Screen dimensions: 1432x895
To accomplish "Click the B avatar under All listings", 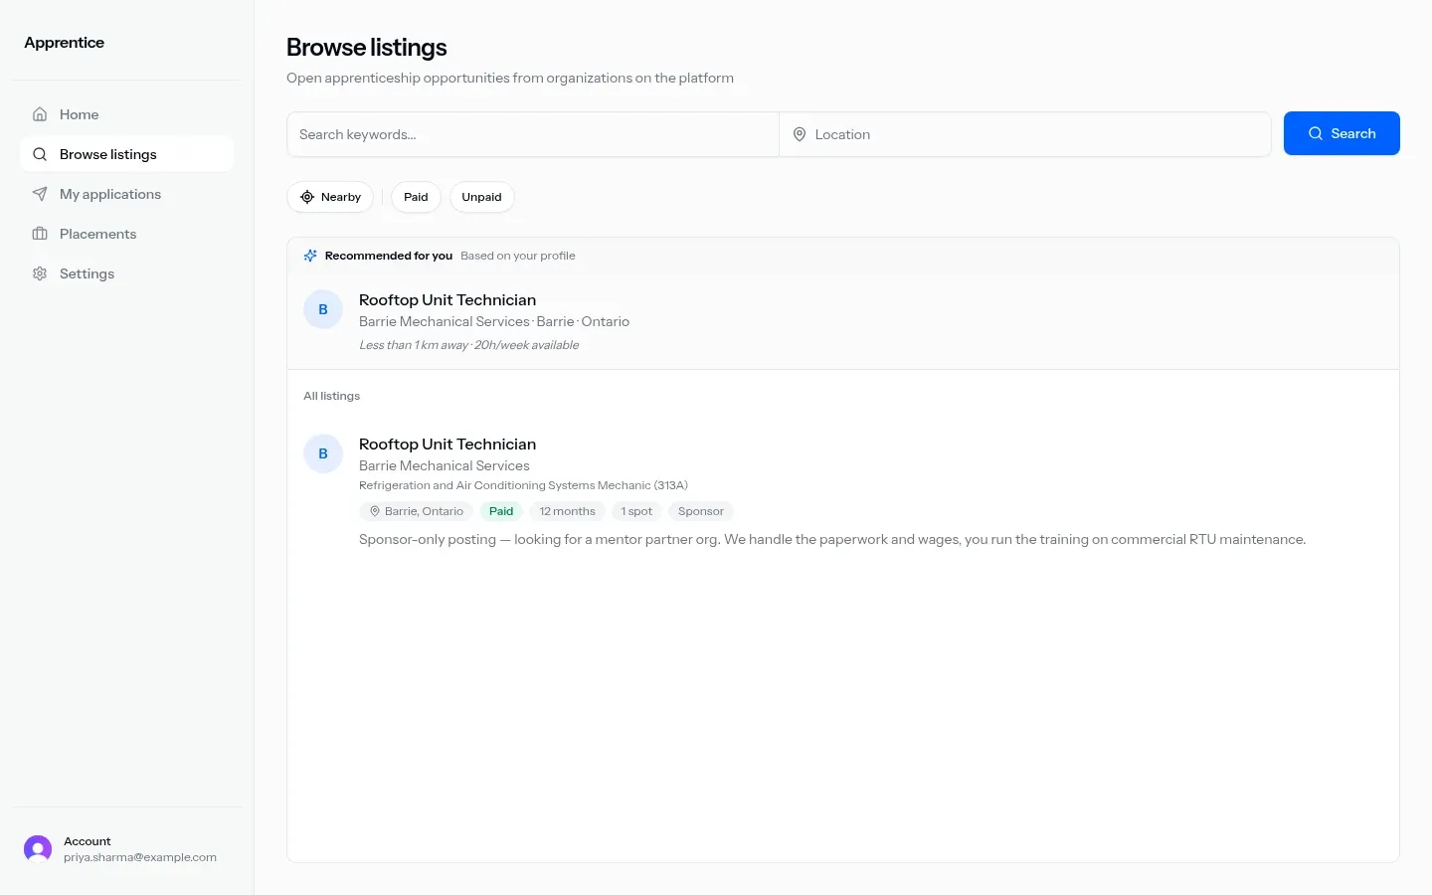I will (x=323, y=453).
